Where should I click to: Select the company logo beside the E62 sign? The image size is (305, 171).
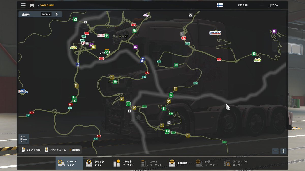pyautogui.click(x=86, y=43)
